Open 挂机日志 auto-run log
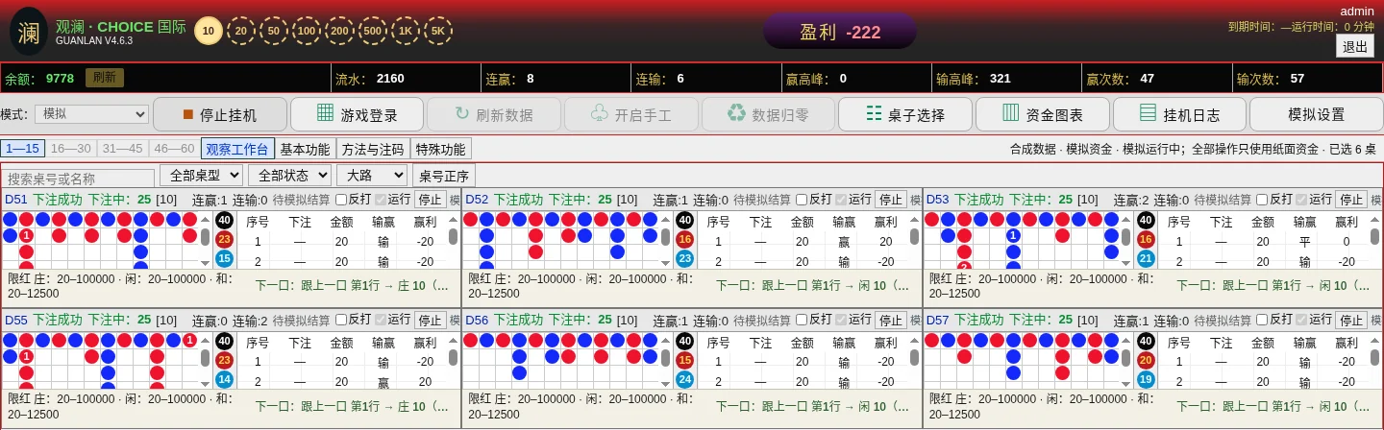Image resolution: width=1384 pixels, height=430 pixels. tap(1180, 114)
